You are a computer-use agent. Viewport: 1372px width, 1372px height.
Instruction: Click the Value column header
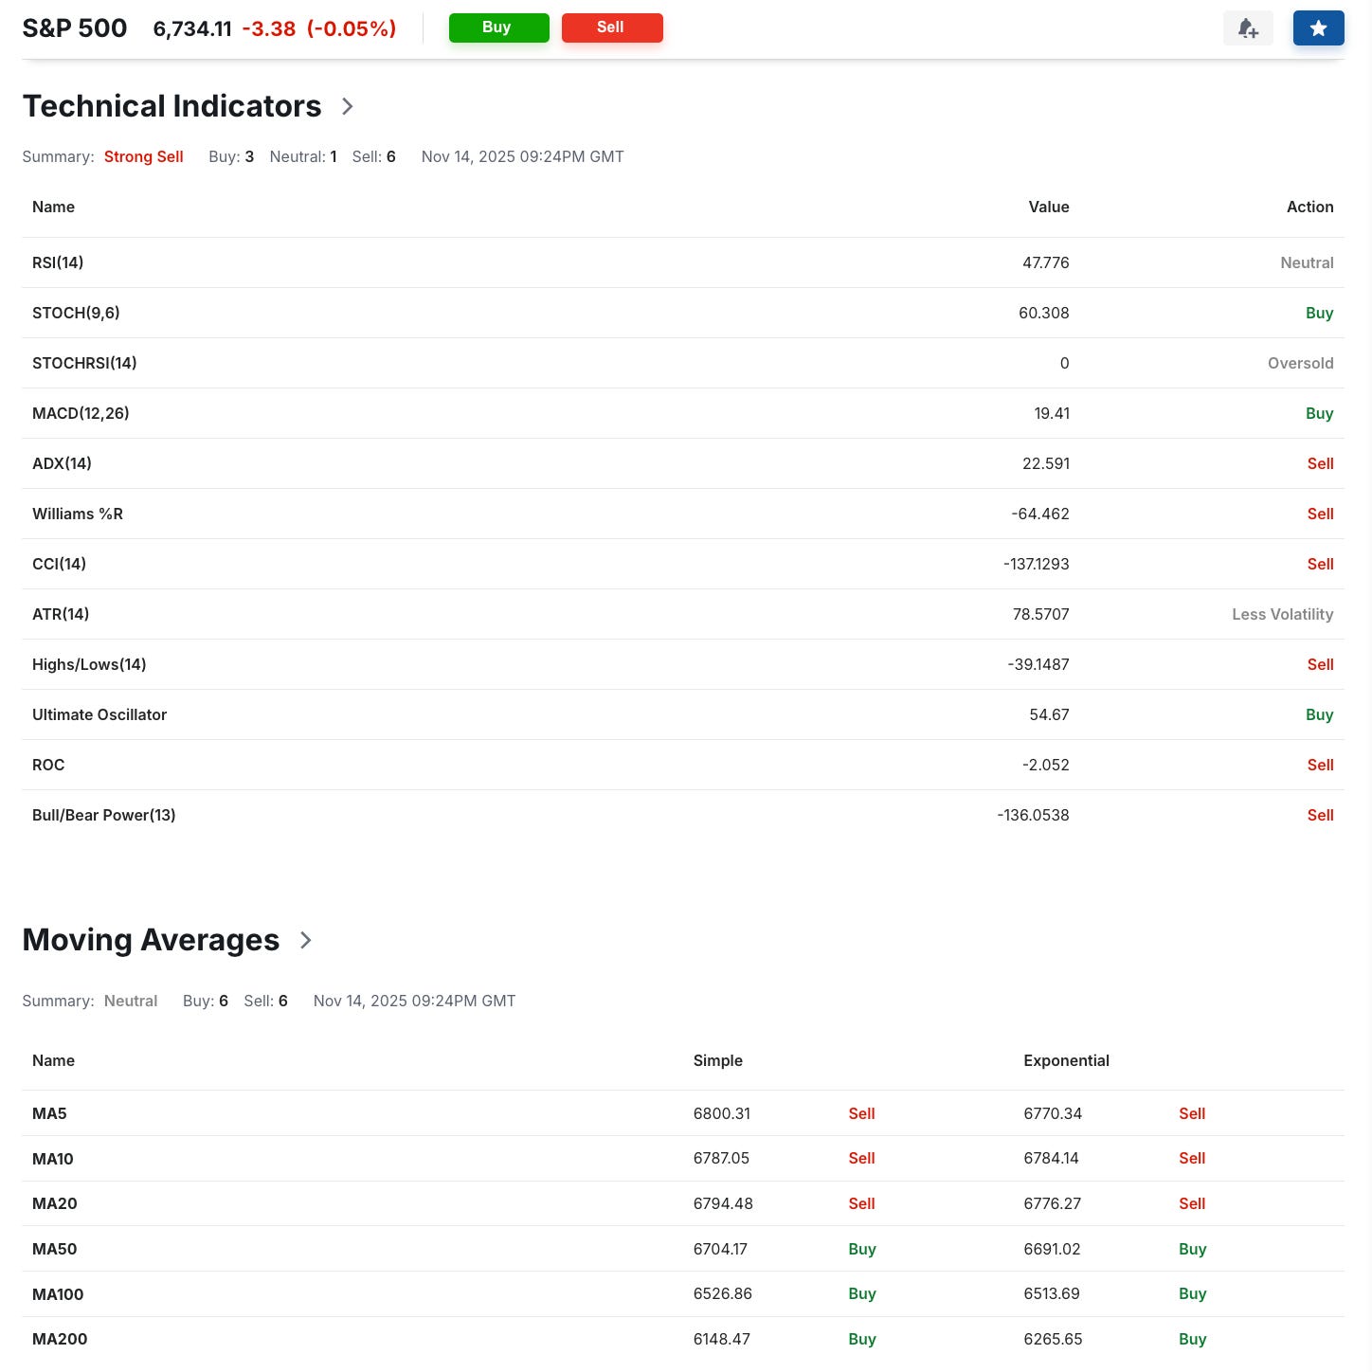pos(1049,207)
